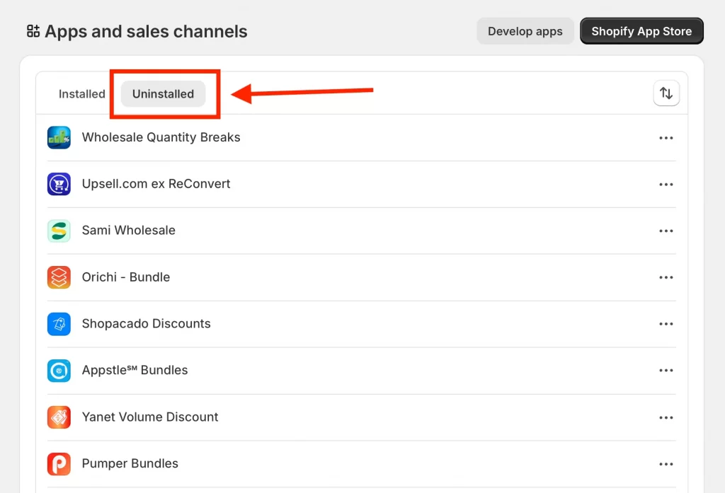725x493 pixels.
Task: Select the Appstle Bundles app icon
Action: (59, 370)
